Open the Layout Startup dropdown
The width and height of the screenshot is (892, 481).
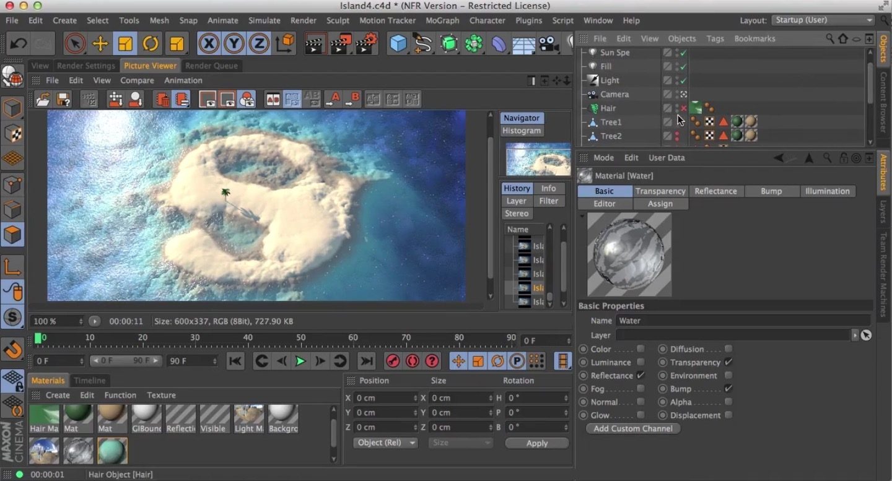pos(823,20)
